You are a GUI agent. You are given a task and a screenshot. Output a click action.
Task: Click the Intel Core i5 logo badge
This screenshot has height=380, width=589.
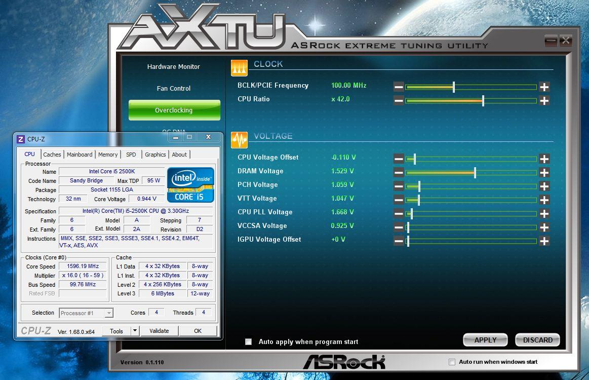tap(190, 184)
